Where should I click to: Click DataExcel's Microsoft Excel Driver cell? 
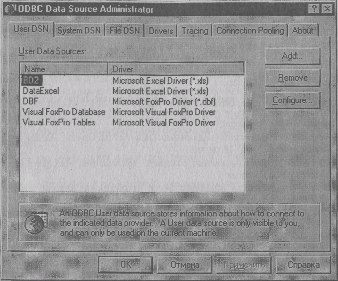coord(160,91)
